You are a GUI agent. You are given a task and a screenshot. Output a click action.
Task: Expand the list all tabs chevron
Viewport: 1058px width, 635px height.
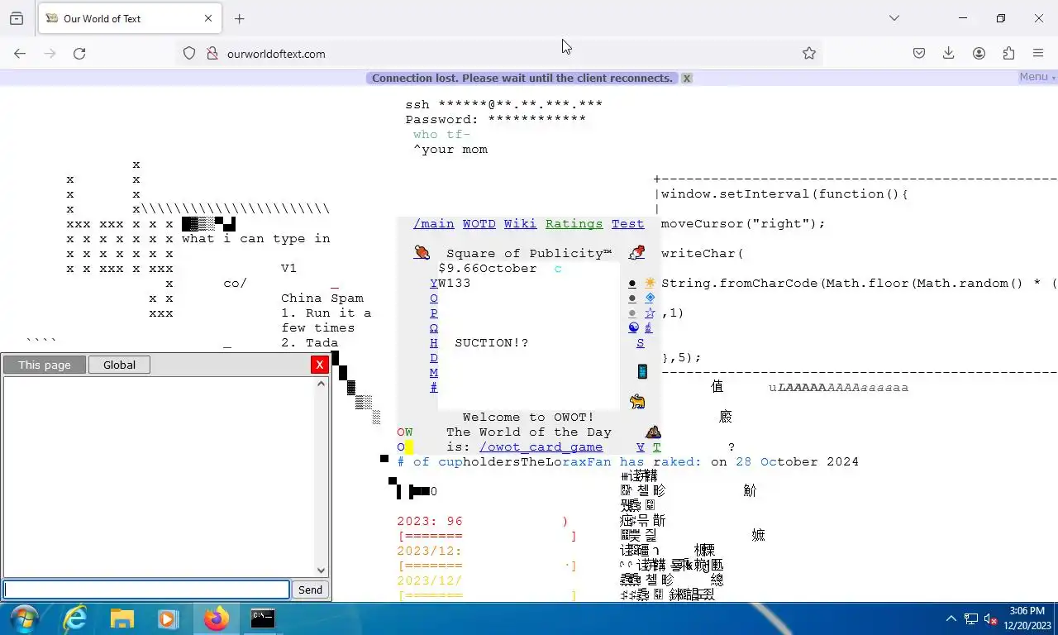click(x=894, y=18)
